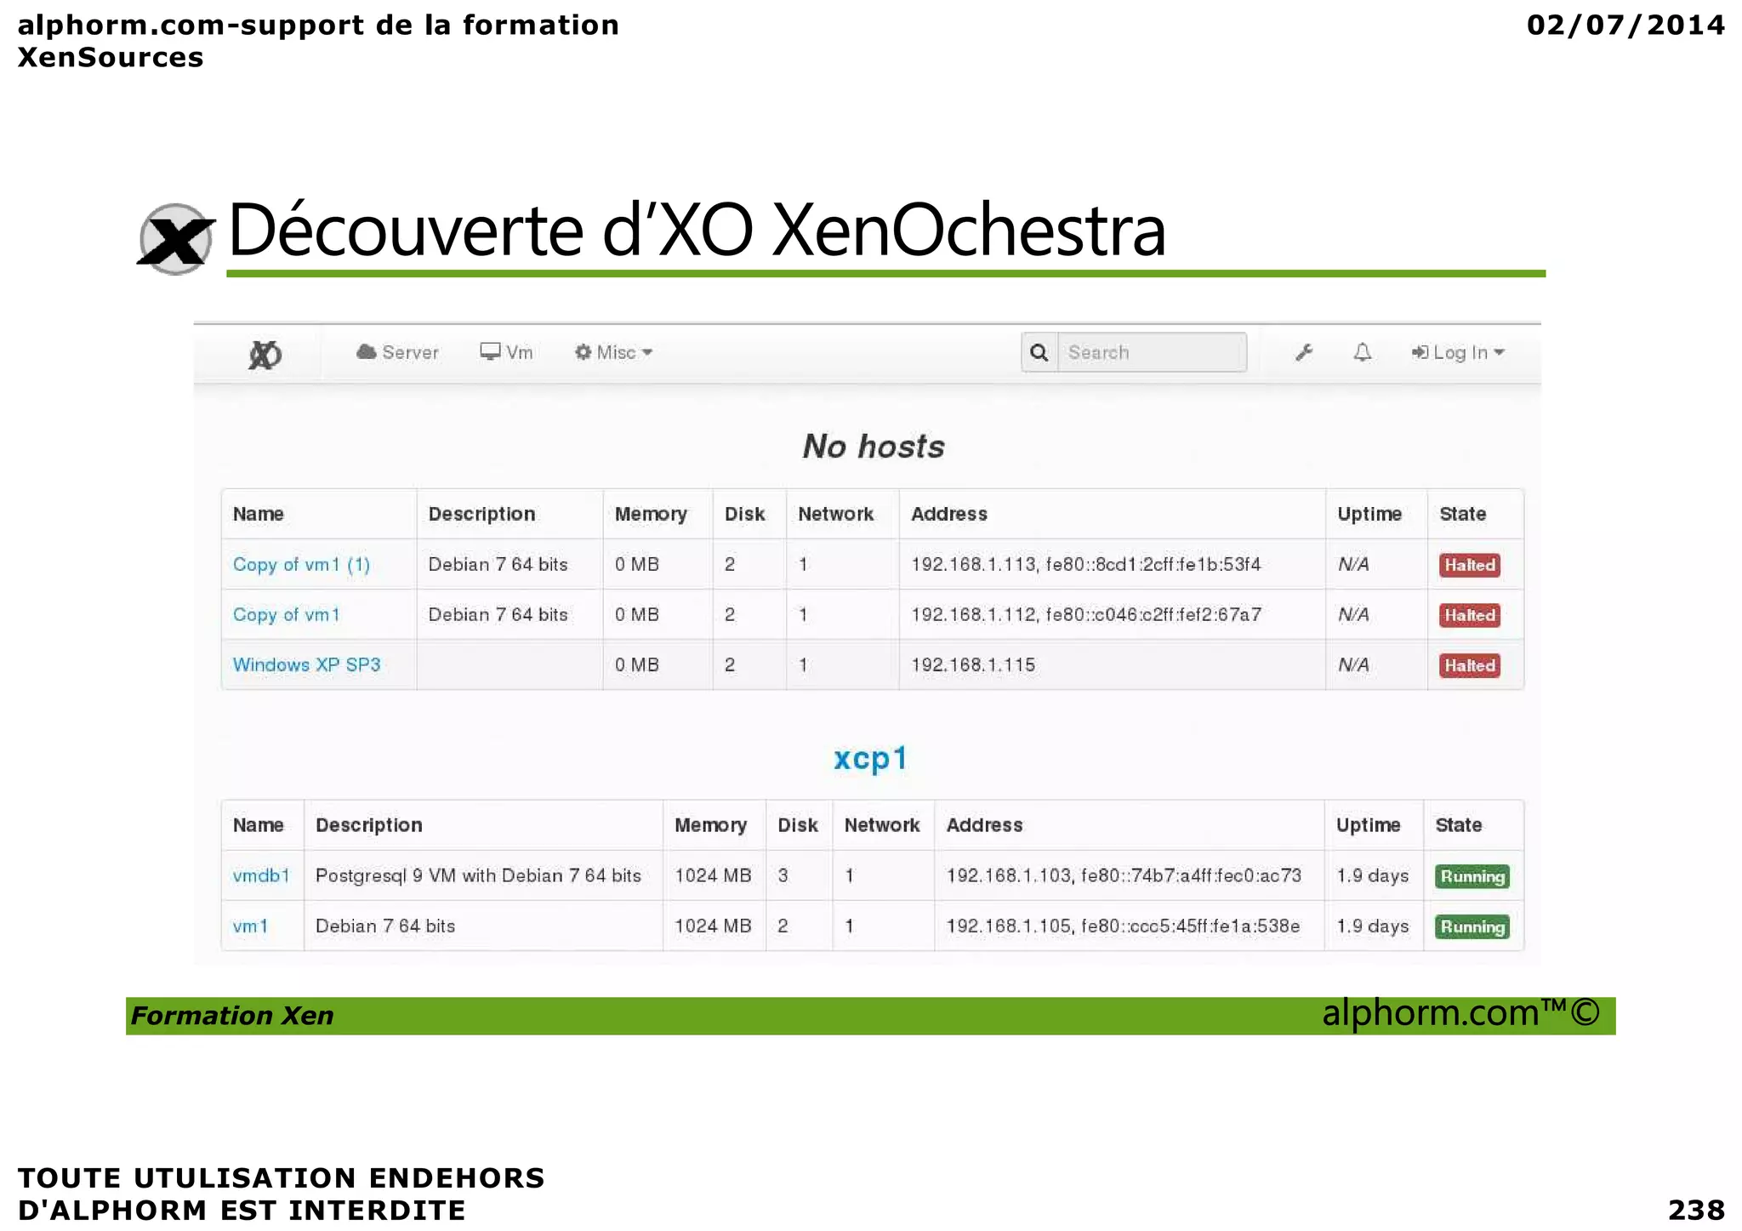Click 'State' header in No hosts table

pyautogui.click(x=1462, y=514)
